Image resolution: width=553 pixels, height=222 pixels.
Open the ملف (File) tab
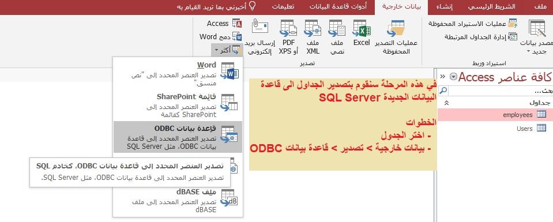click(x=540, y=7)
